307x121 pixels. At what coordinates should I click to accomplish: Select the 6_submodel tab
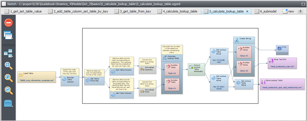(x=267, y=11)
